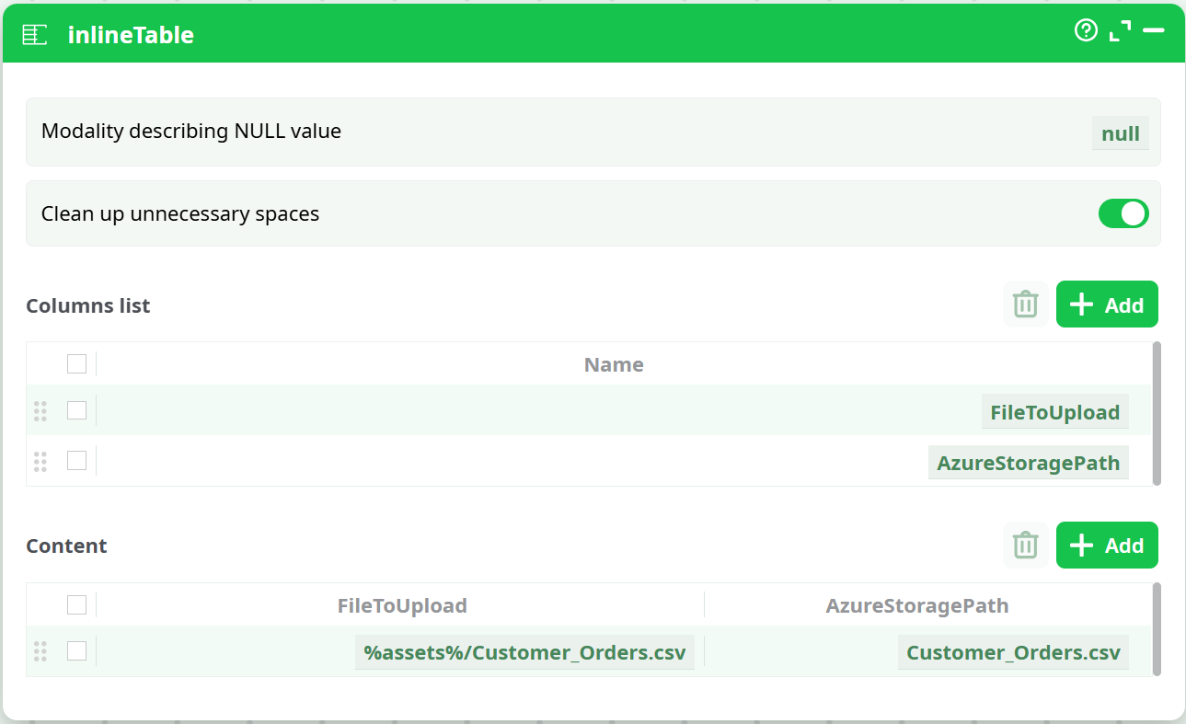Add a new row to Content
The image size is (1186, 724).
(1107, 546)
